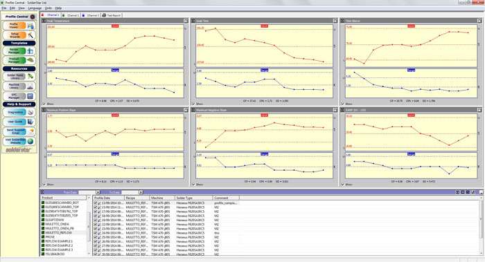Click the profile table vertical scrollbar
Image resolution: width=485 pixels, height=262 pixels.
482,226
